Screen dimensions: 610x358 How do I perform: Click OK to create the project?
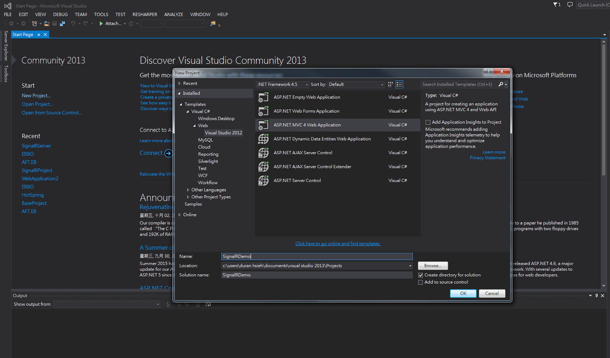[x=463, y=294]
